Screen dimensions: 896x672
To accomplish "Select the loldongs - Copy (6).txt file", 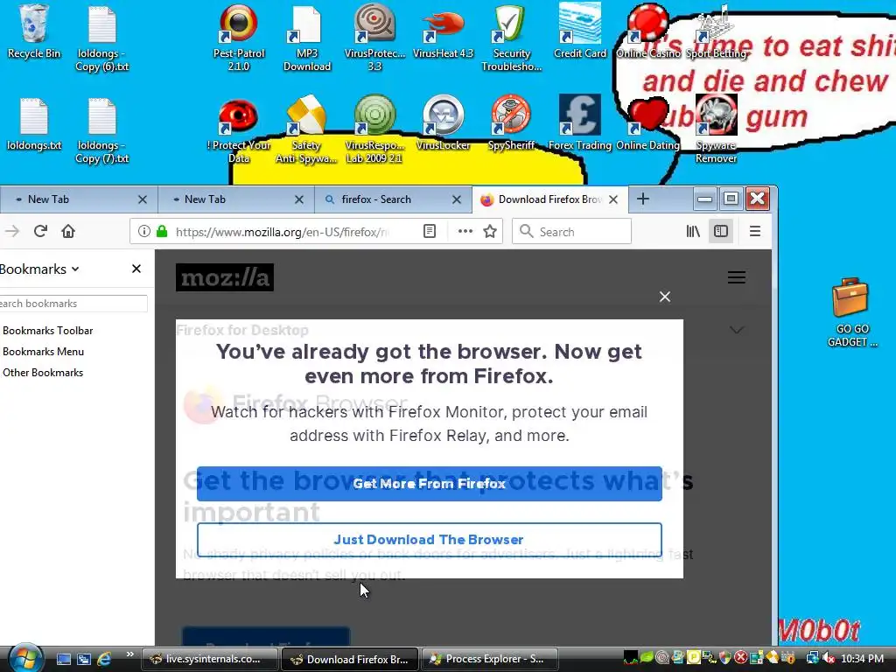I will [102, 38].
